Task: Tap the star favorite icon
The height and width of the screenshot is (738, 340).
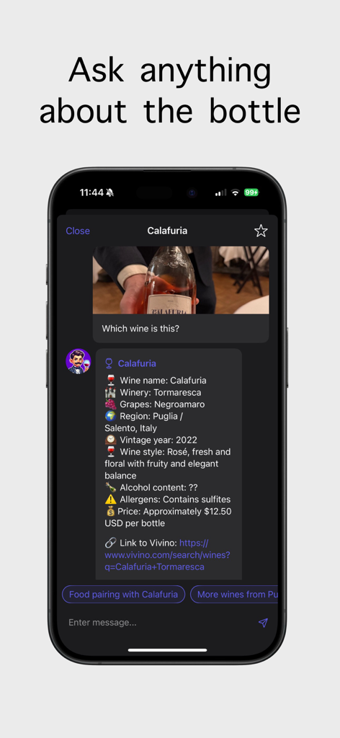Action: (x=261, y=231)
